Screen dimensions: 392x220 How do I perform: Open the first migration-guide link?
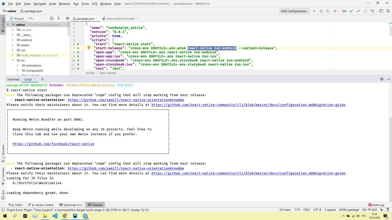(248, 105)
